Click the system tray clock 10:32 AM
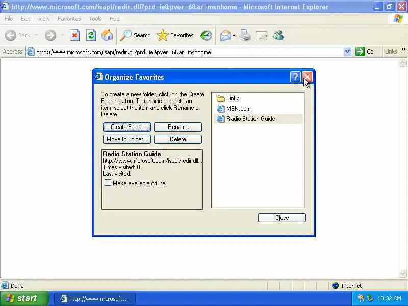This screenshot has height=306, width=408. [x=389, y=298]
